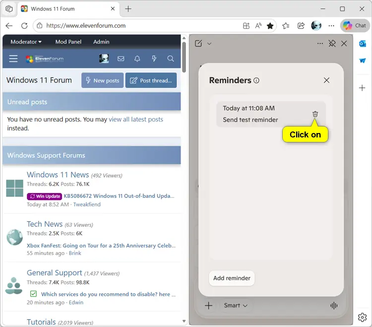Activate Read aloud icon in address bar
Screen dimensions: 372x327
click(x=258, y=26)
